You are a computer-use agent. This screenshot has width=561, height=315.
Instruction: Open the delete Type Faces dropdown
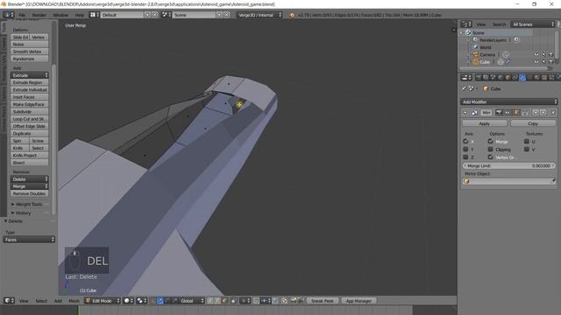29,239
